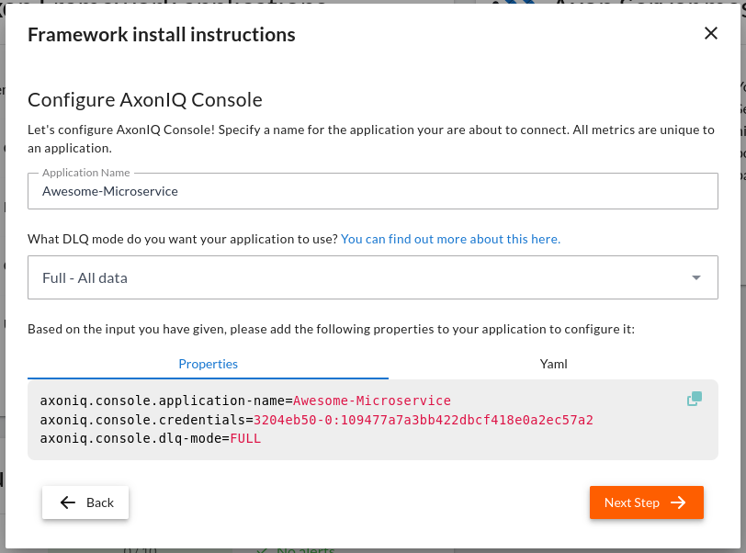Select the Properties tab
746x553 pixels.
(208, 364)
